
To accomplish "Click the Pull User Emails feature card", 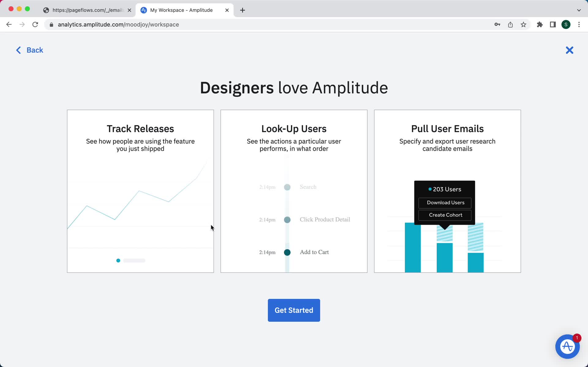I will coord(447,191).
